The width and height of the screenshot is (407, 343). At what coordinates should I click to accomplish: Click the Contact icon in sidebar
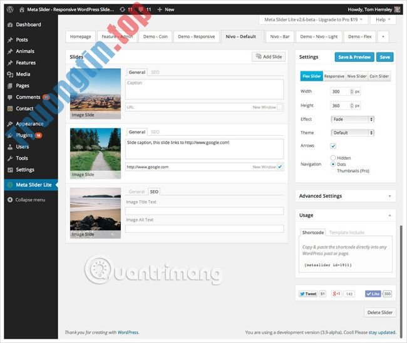[10, 109]
